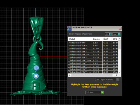Click the Metal column header
The image size is (140, 105).
point(80,39)
